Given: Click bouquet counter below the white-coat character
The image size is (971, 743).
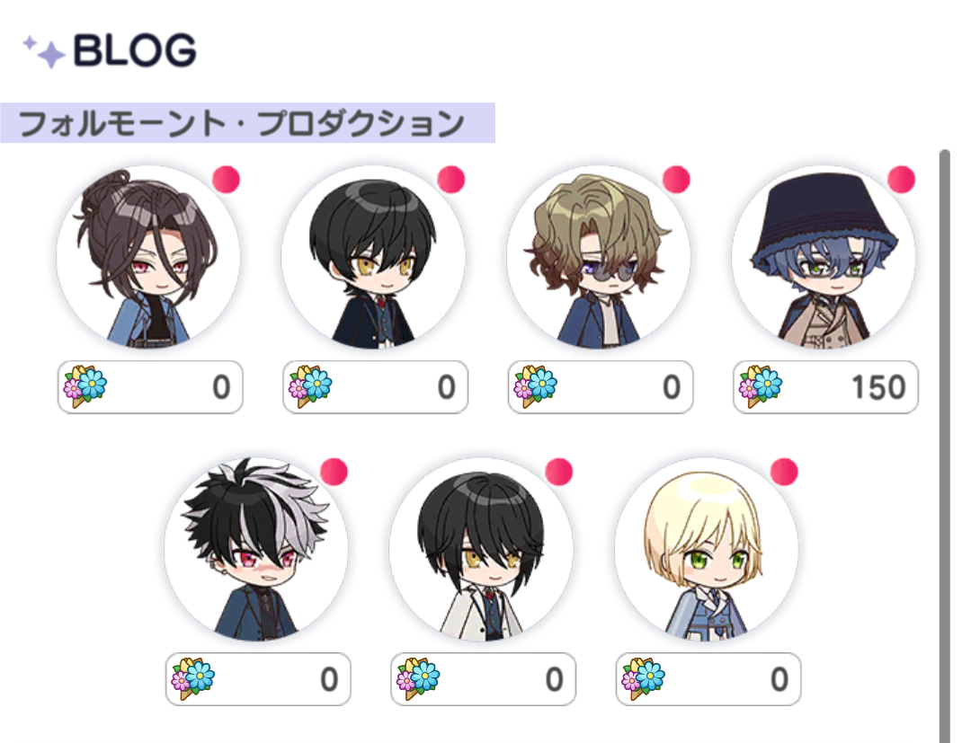Looking at the screenshot, I should click(x=483, y=679).
